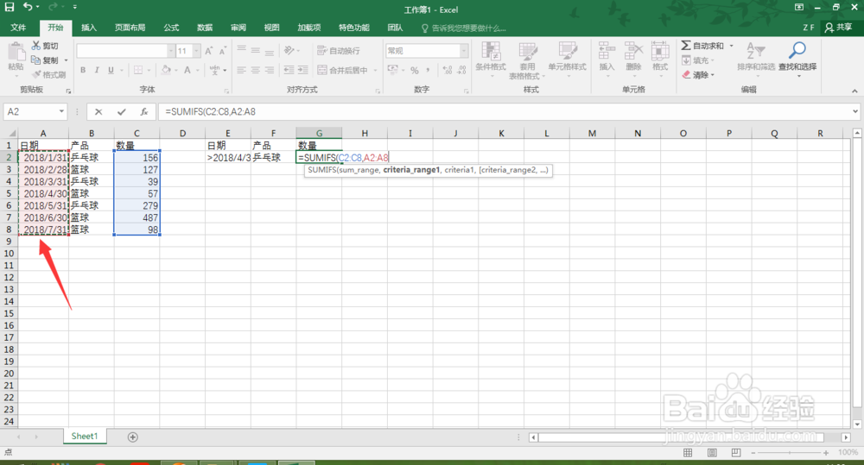Screen dimensions: 864x465
Task: Select the Sheet1 tab
Action: pos(85,436)
